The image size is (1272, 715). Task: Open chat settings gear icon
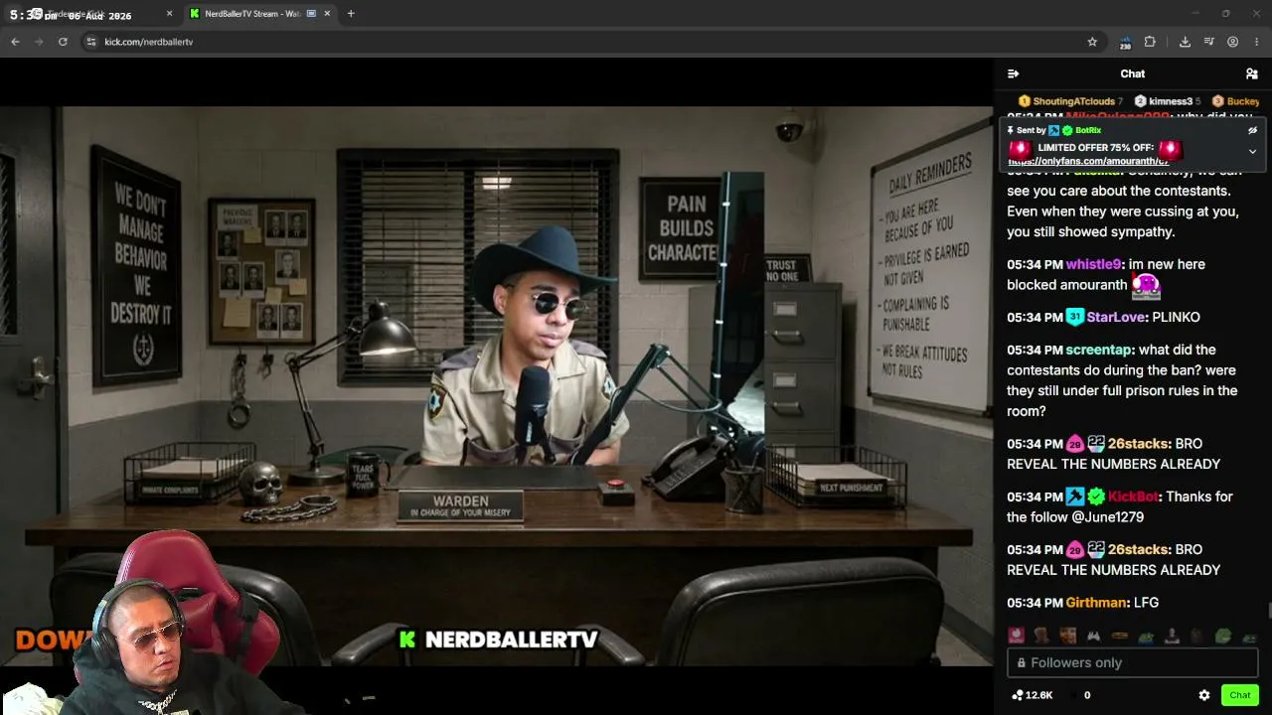pyautogui.click(x=1204, y=695)
